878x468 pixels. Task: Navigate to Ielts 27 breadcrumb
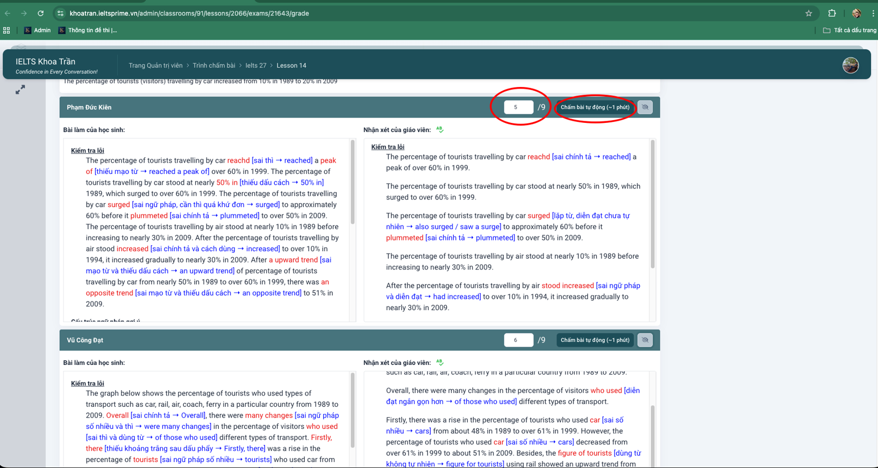pyautogui.click(x=256, y=65)
